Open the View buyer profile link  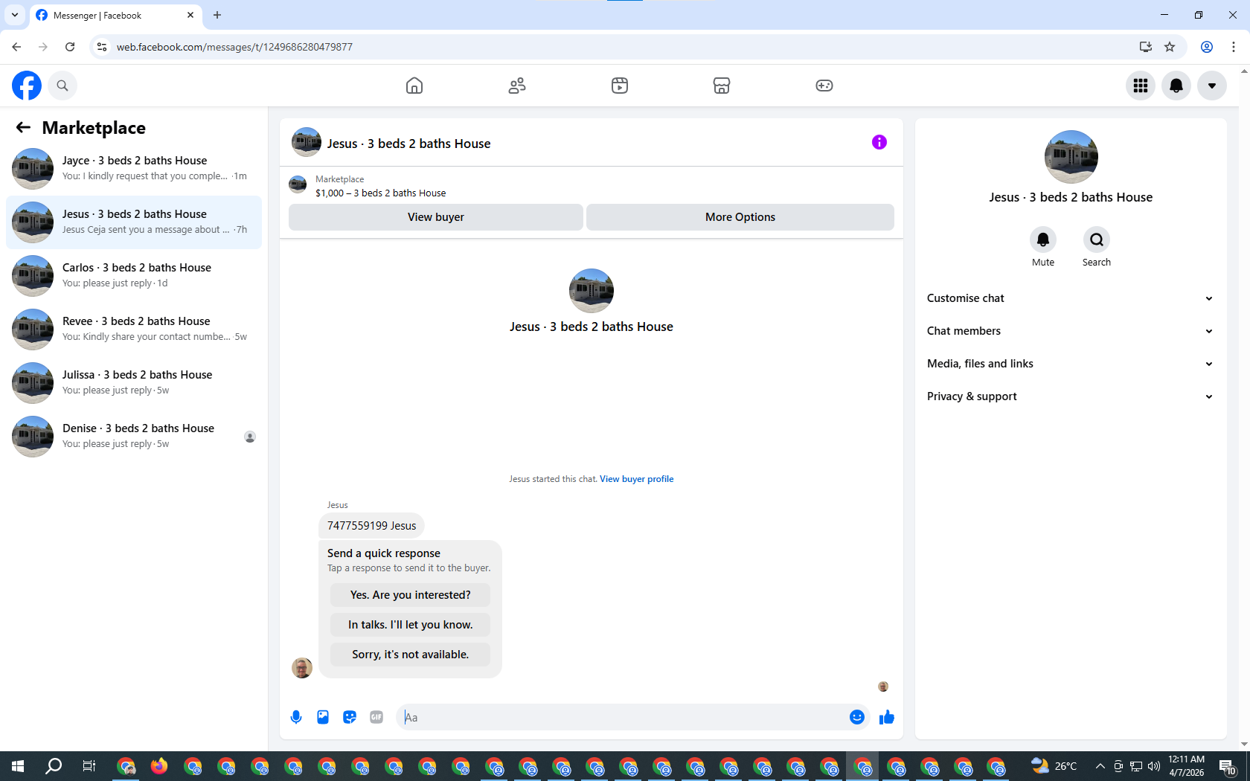637,479
